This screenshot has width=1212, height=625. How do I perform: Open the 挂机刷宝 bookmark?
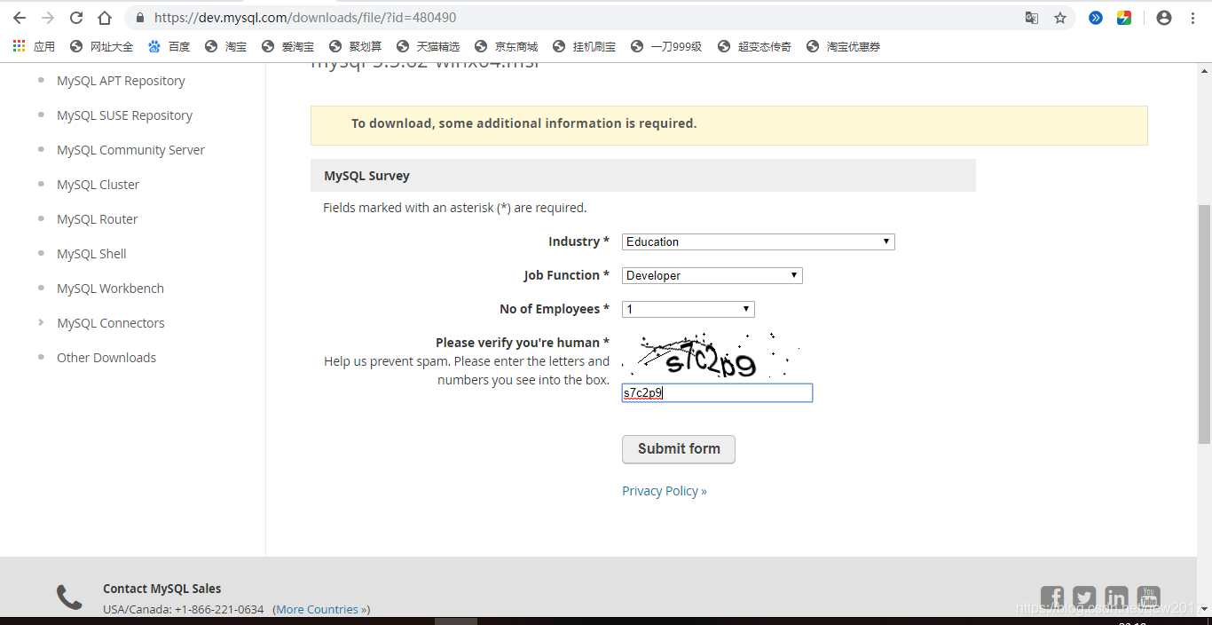[584, 46]
